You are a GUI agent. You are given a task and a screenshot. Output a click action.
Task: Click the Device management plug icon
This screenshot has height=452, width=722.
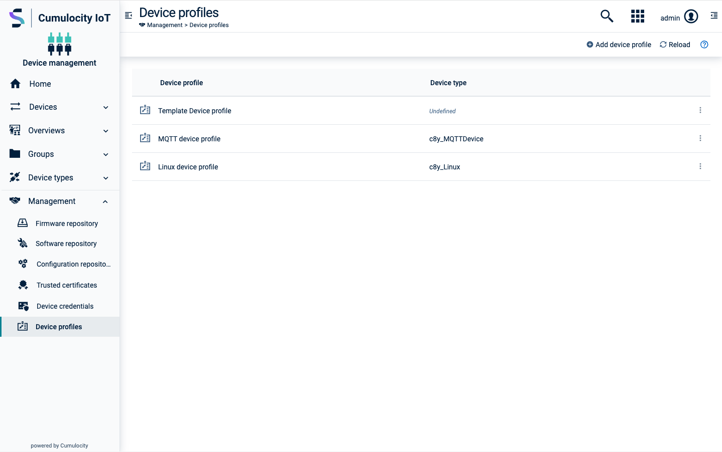click(x=60, y=44)
